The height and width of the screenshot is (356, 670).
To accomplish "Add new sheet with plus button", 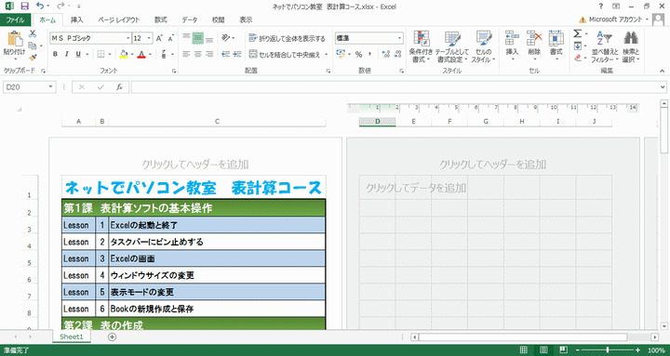I will point(112,336).
